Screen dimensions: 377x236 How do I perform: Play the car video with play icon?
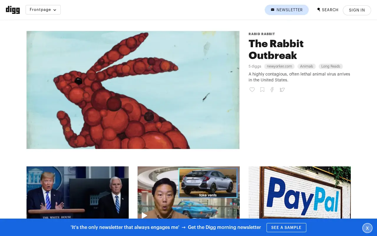coord(144,215)
